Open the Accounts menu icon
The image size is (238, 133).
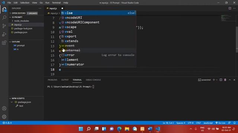[x=4, y=108]
